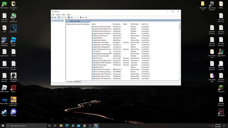The width and height of the screenshot is (228, 128).
Task: Click the scrollbar up arrow in services list
Action: pyautogui.click(x=180, y=24)
